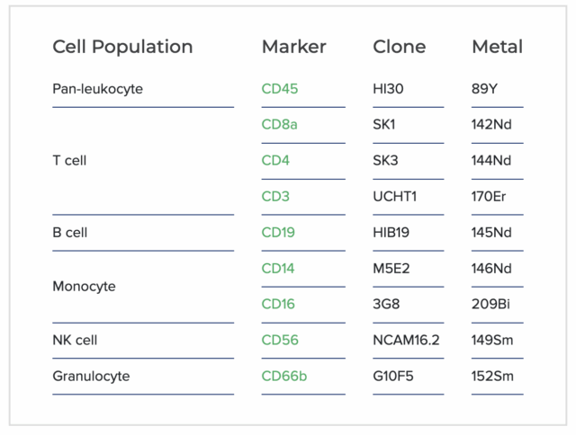Select the Pan-leukocyte row label
The width and height of the screenshot is (576, 435).
(x=98, y=89)
